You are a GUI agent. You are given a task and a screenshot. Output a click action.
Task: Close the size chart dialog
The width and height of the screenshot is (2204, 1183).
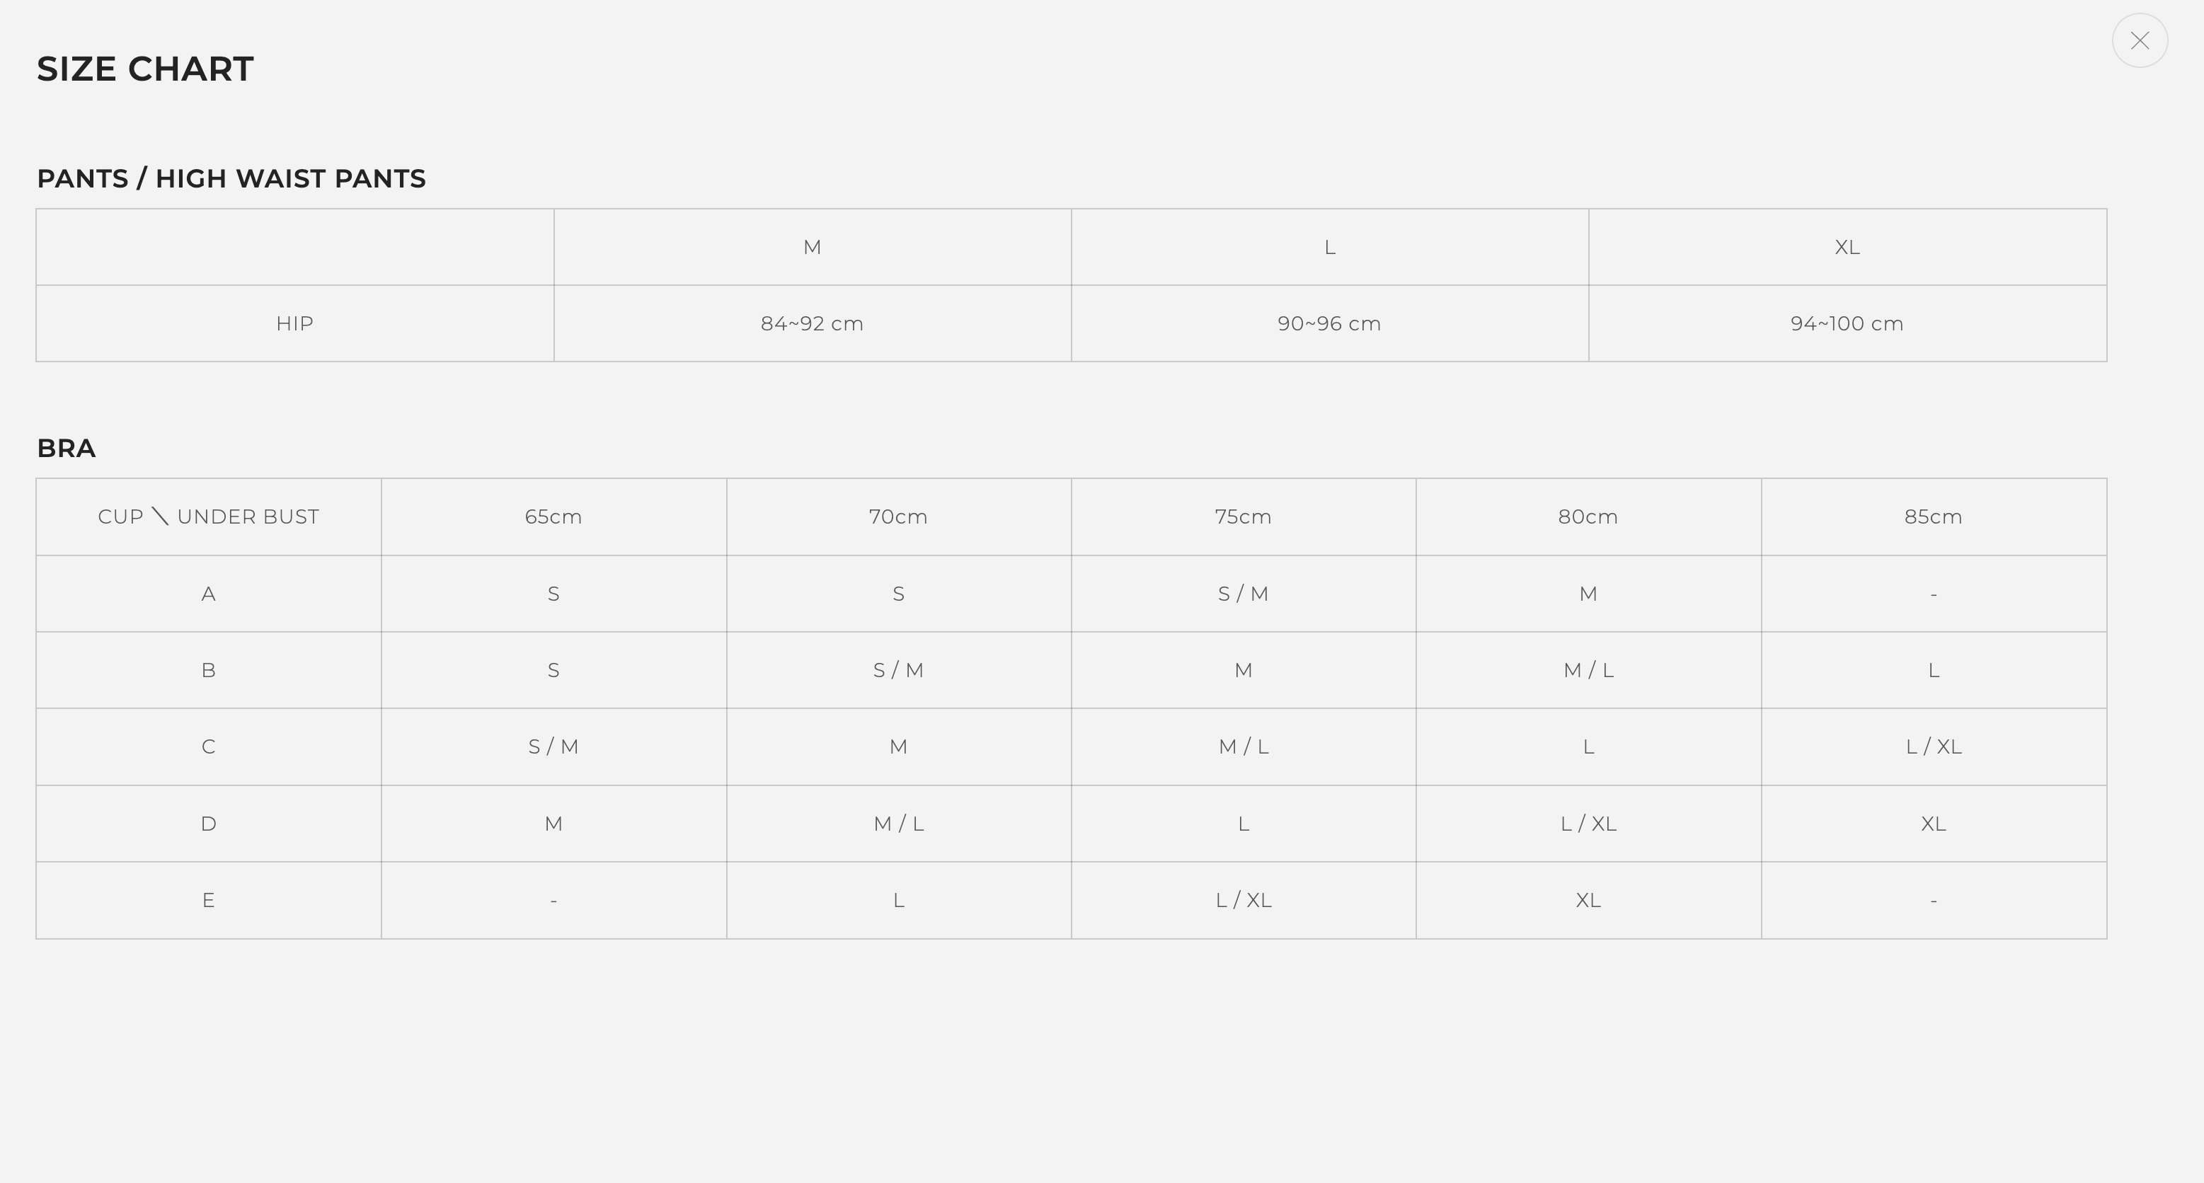[2139, 40]
